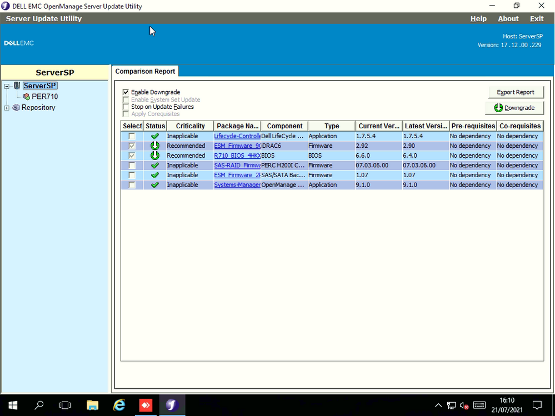The height and width of the screenshot is (416, 555).
Task: Click downgrade status icon in iDRAC6 row
Action: point(154,146)
